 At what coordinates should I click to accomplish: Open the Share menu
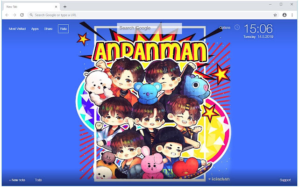coord(48,29)
